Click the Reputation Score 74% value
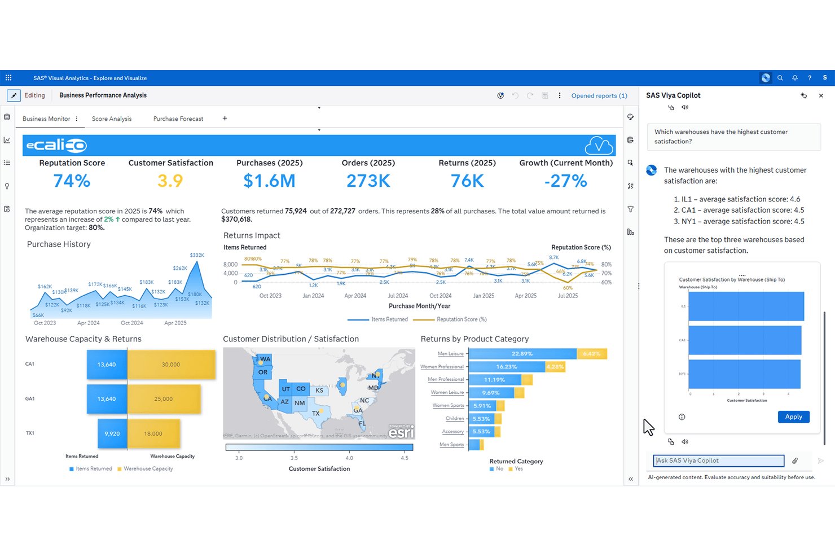This screenshot has height=557, width=835. pyautogui.click(x=72, y=181)
